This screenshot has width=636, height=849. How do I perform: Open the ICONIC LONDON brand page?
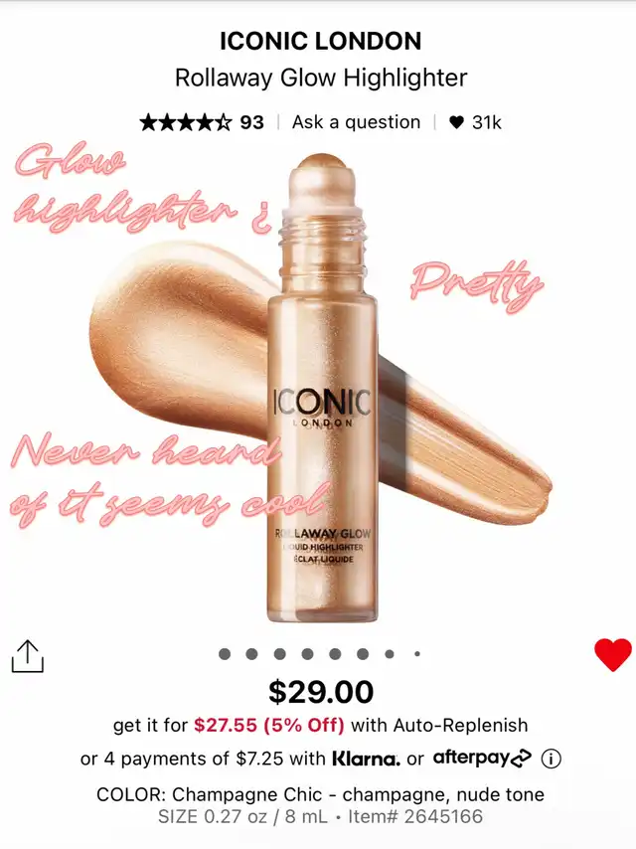click(x=320, y=41)
